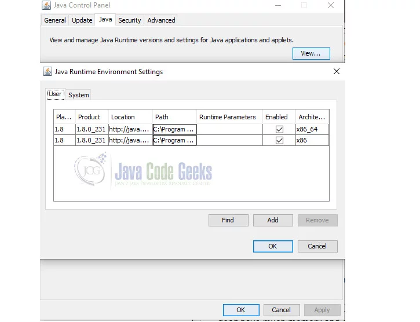Image resolution: width=420 pixels, height=322 pixels.
Task: Click the View... button
Action: click(x=311, y=54)
